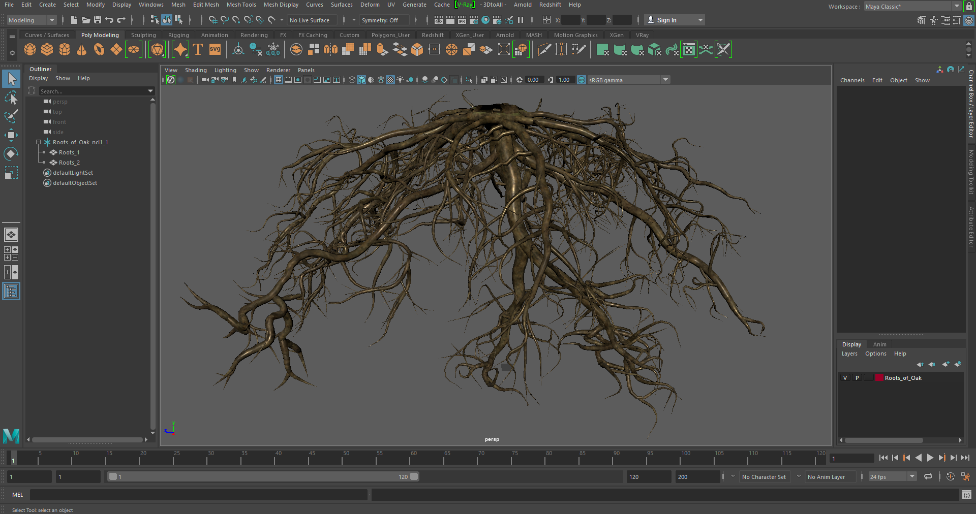Click the time range slider bar

pos(262,476)
